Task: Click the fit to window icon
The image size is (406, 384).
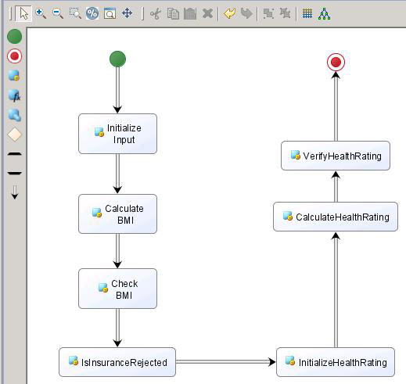Action: (110, 13)
